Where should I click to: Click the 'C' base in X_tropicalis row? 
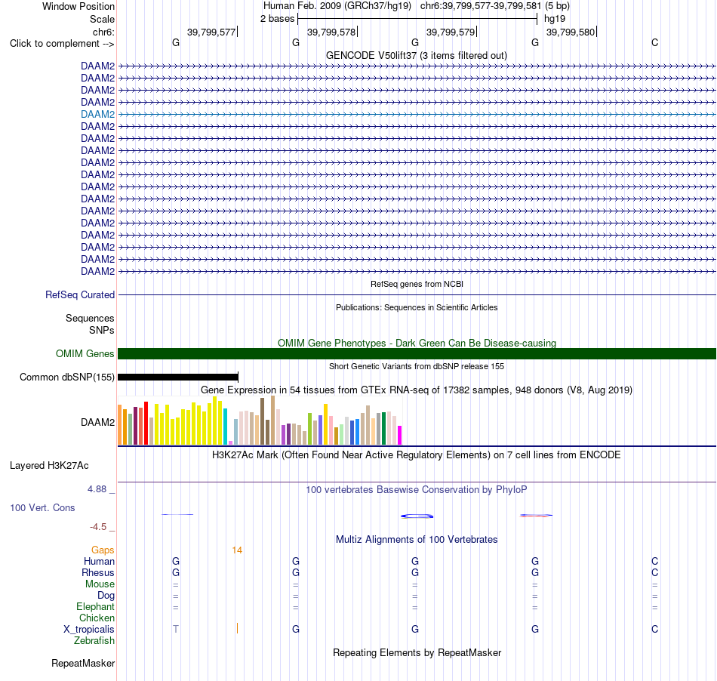(x=655, y=630)
